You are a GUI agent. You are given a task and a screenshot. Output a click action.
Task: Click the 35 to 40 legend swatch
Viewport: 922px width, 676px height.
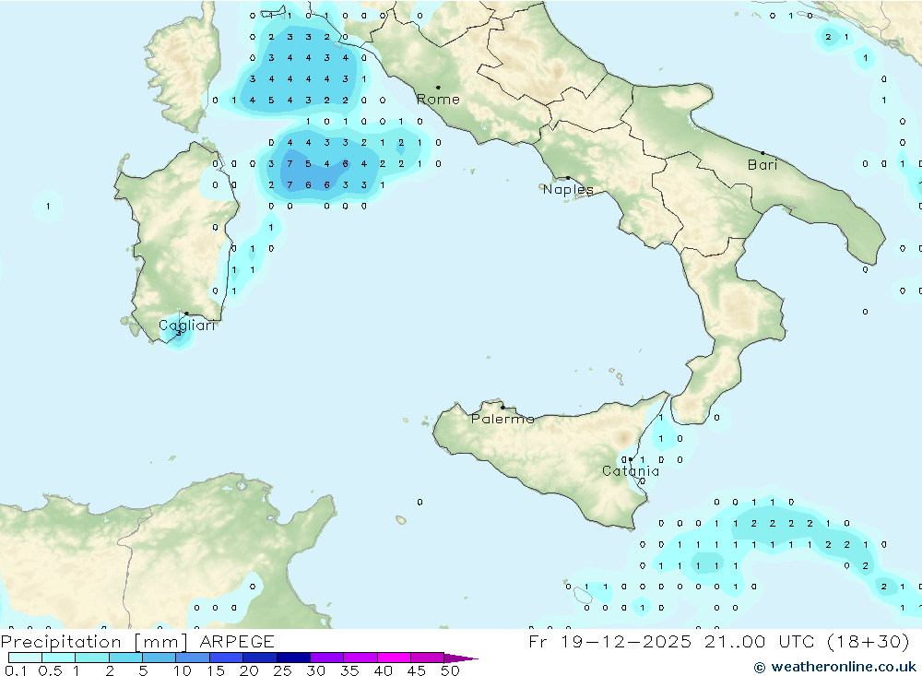[361, 658]
